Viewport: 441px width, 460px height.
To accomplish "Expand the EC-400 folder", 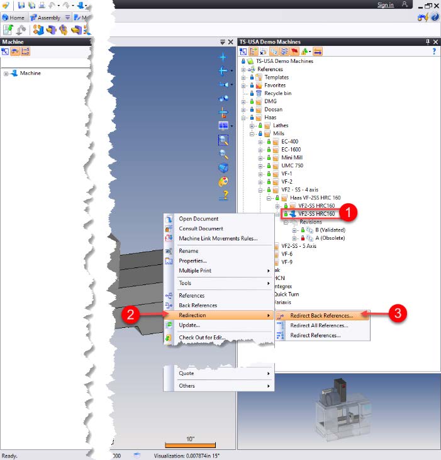I will [x=260, y=142].
